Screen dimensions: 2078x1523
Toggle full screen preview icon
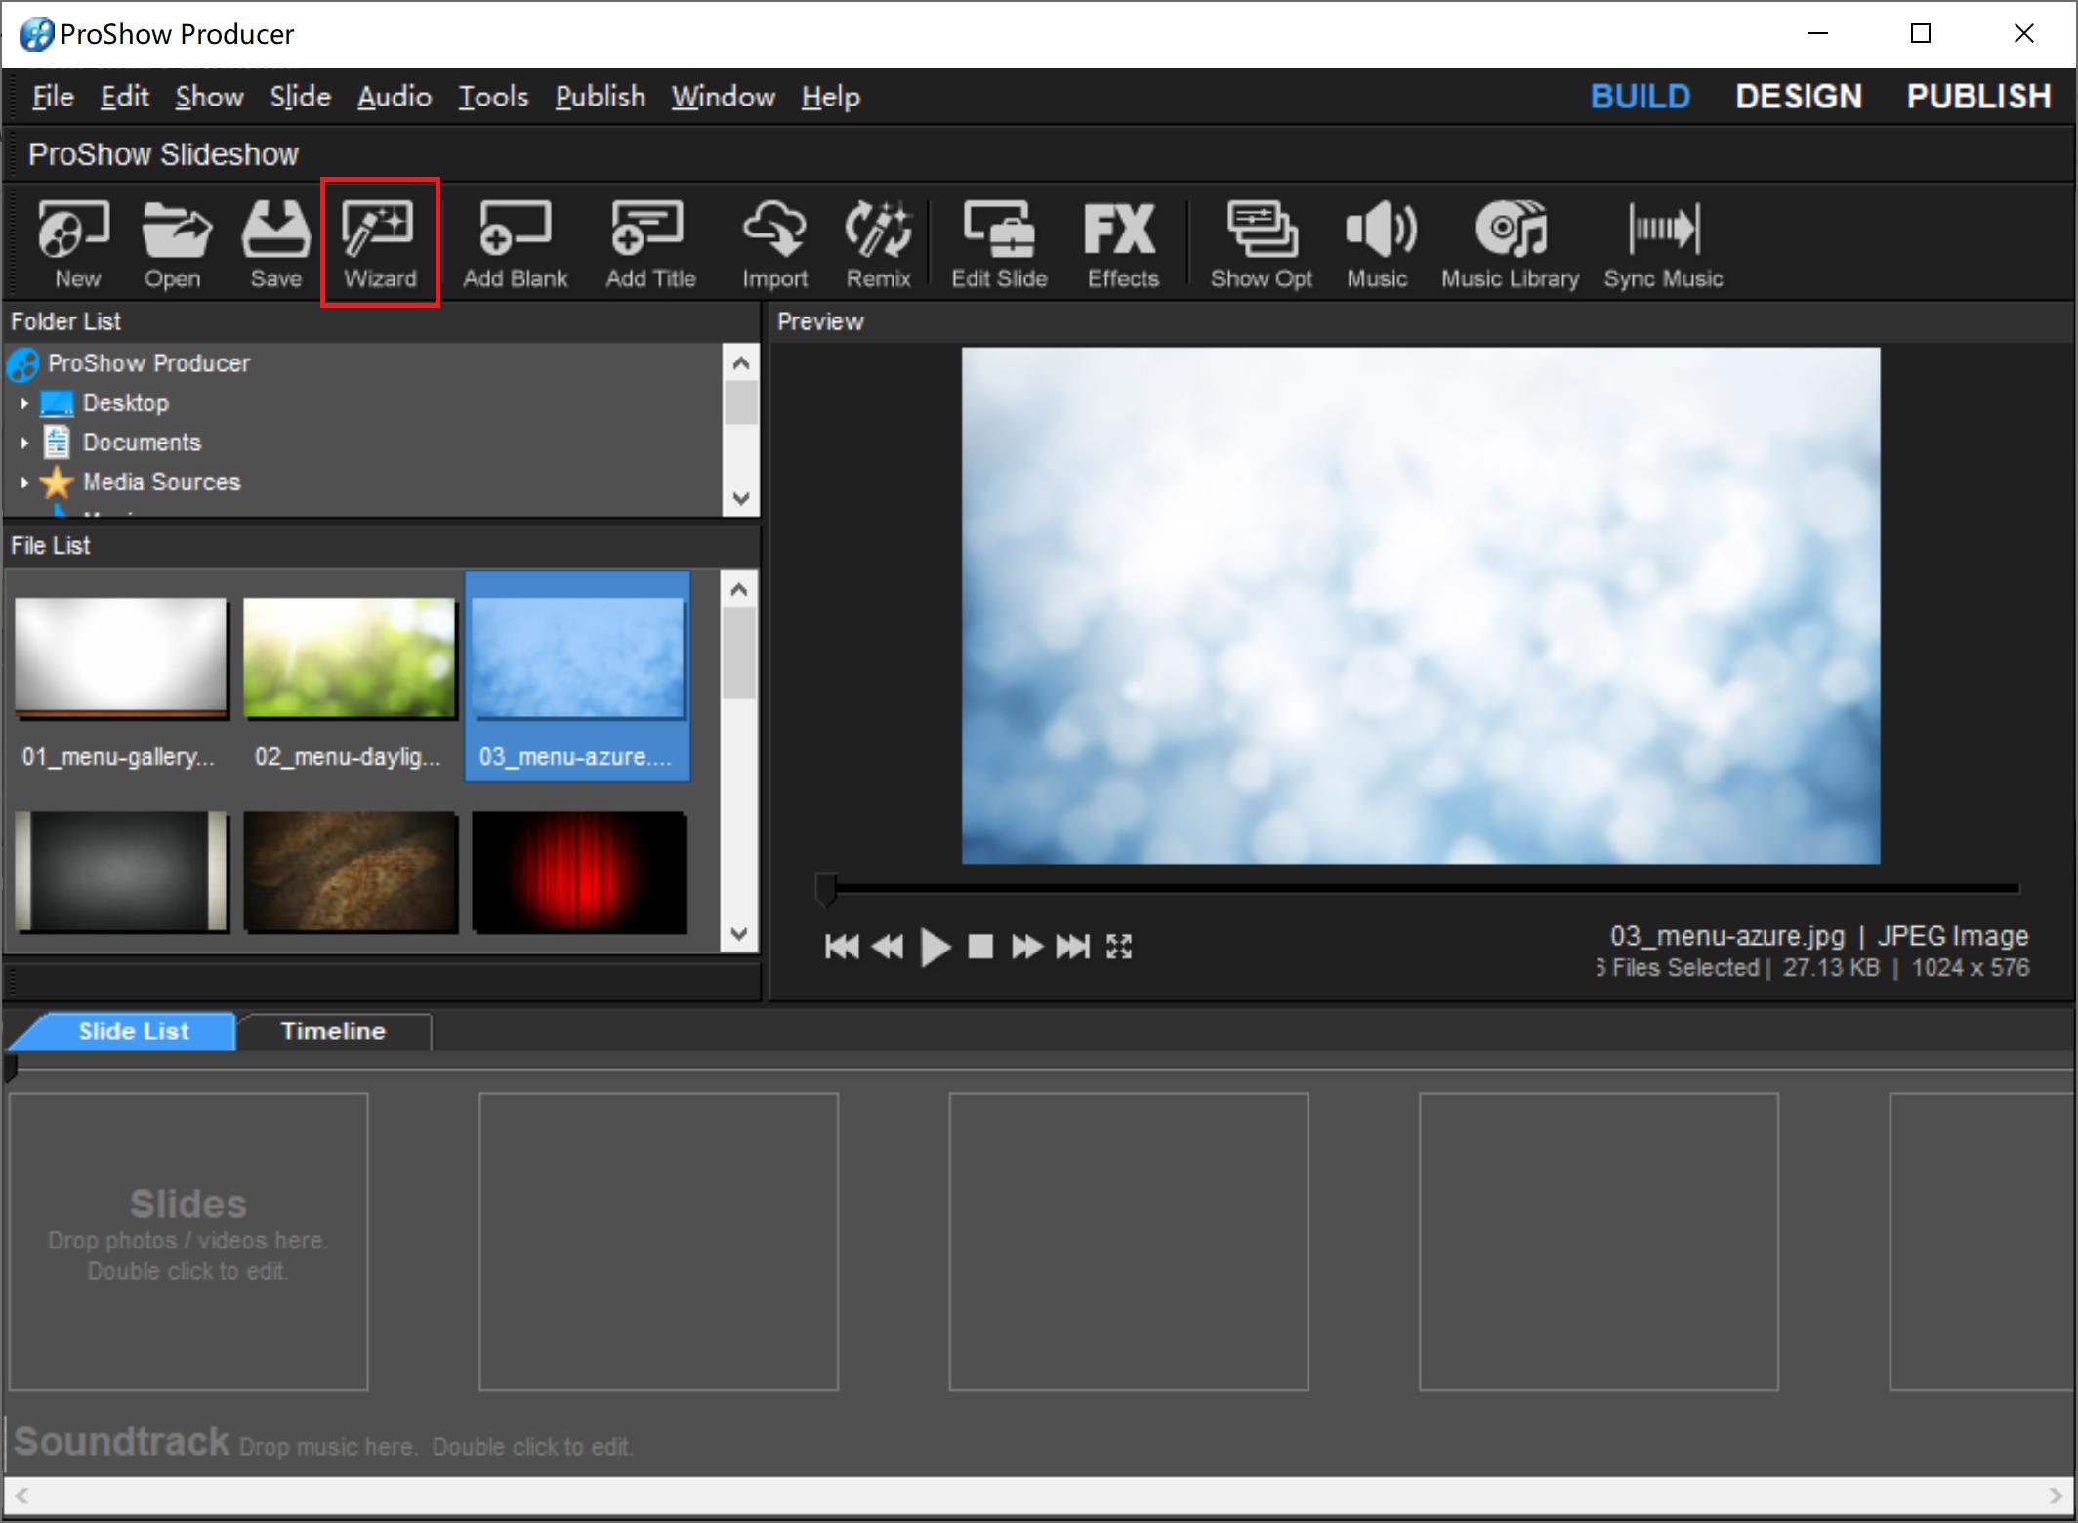1118,947
